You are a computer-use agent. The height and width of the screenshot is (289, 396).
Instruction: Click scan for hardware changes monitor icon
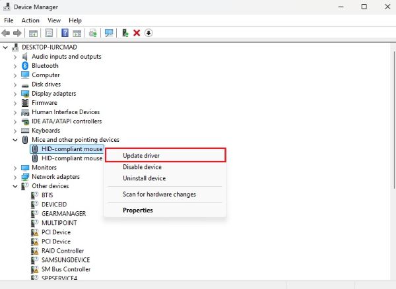point(109,33)
